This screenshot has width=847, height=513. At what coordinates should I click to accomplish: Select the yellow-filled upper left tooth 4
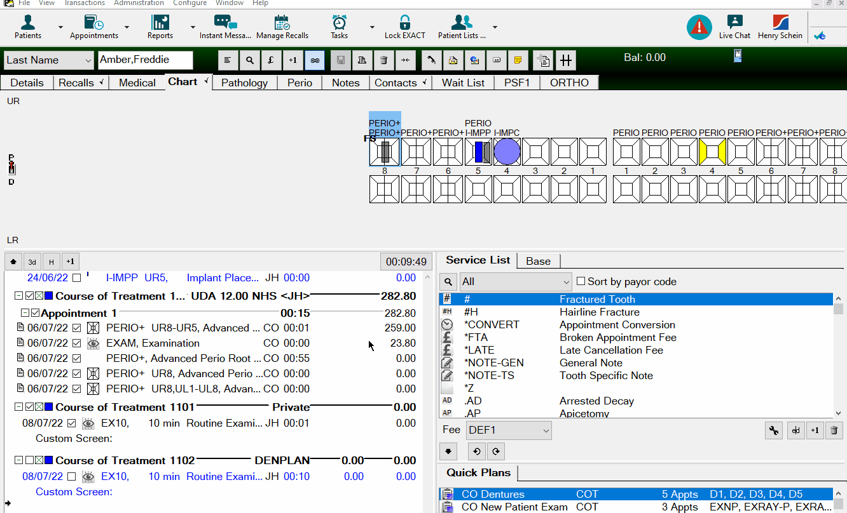[x=712, y=152]
